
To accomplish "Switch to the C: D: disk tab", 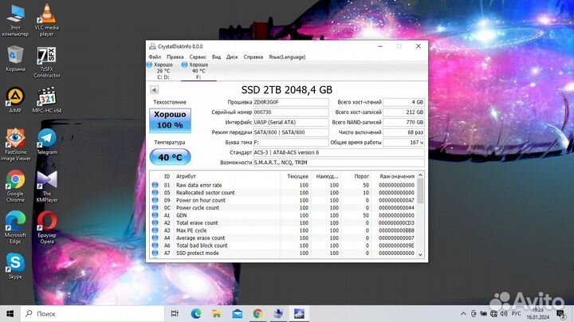I will pyautogui.click(x=163, y=71).
